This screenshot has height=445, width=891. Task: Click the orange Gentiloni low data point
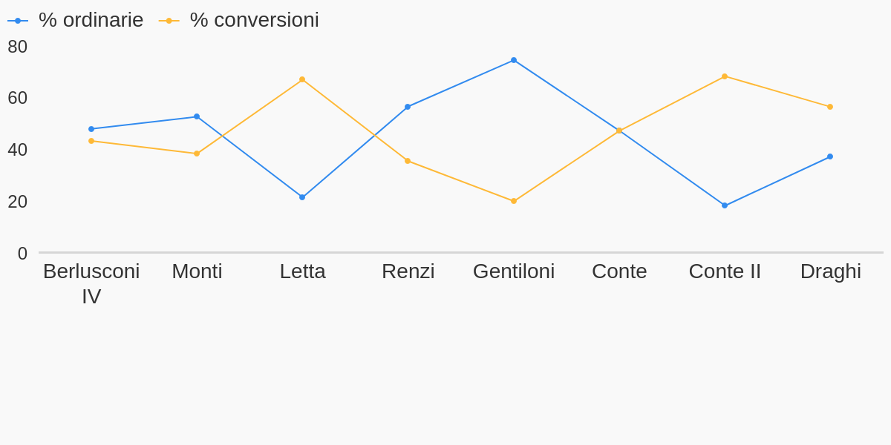[x=514, y=201]
